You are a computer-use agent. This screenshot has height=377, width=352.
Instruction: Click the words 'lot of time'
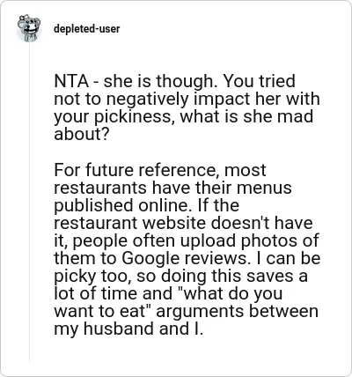coord(92,293)
